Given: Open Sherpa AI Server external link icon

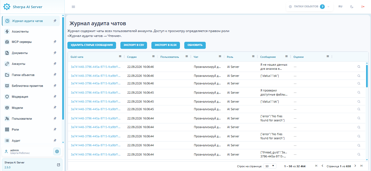Looking at the screenshot, I should click(58, 165).
